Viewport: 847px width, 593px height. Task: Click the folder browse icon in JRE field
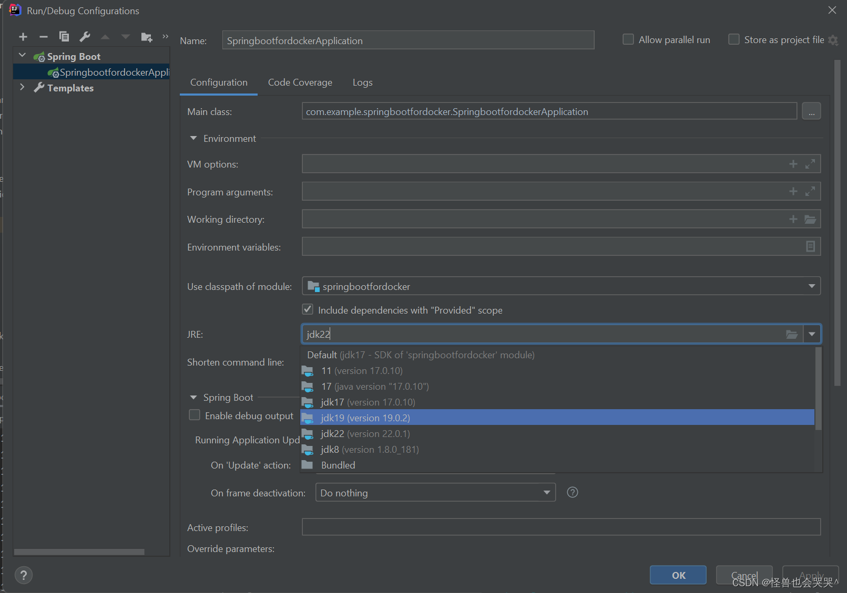[x=792, y=334]
